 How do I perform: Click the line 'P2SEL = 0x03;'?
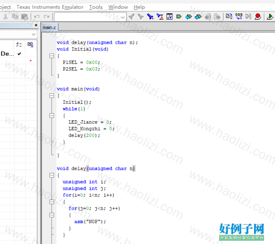point(81,69)
